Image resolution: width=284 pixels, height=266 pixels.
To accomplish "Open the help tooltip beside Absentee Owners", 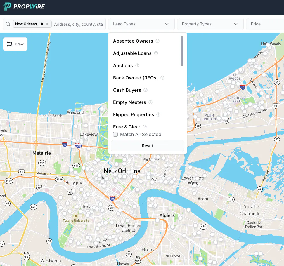I will (157, 41).
